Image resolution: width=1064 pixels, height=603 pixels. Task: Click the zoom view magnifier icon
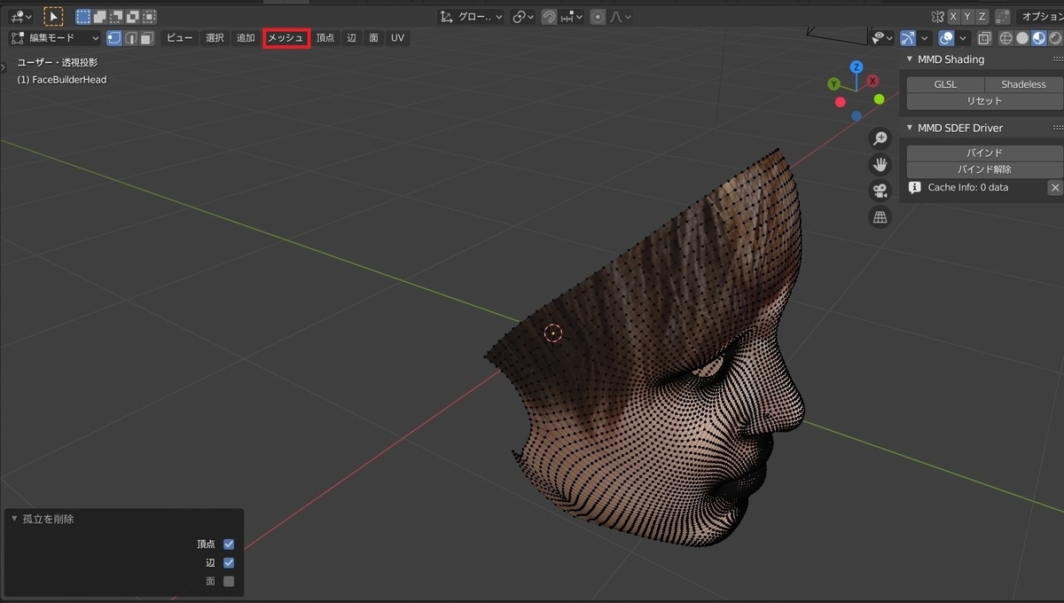tap(880, 138)
